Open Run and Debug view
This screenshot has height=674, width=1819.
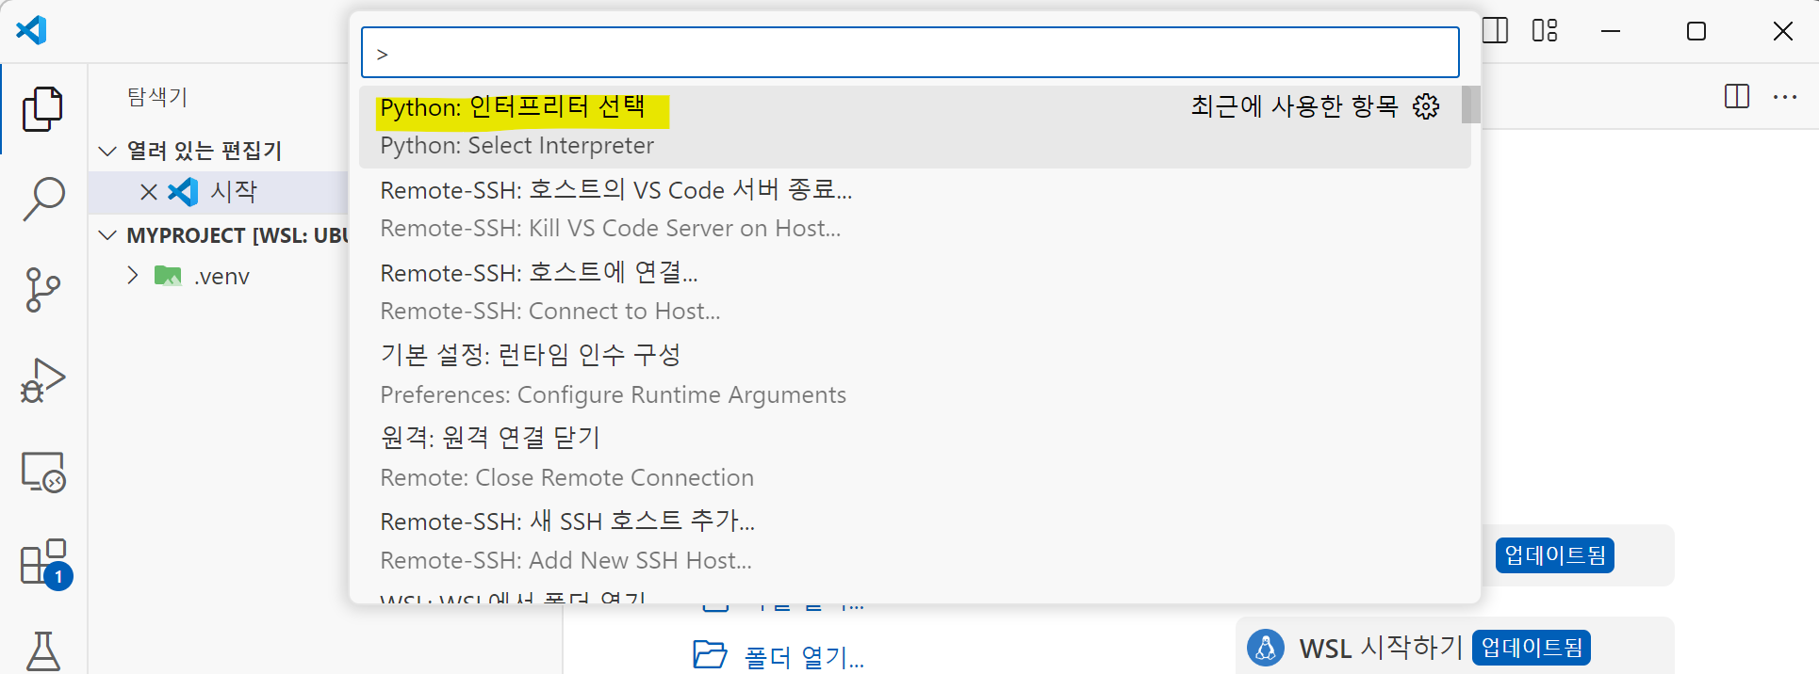coord(42,380)
